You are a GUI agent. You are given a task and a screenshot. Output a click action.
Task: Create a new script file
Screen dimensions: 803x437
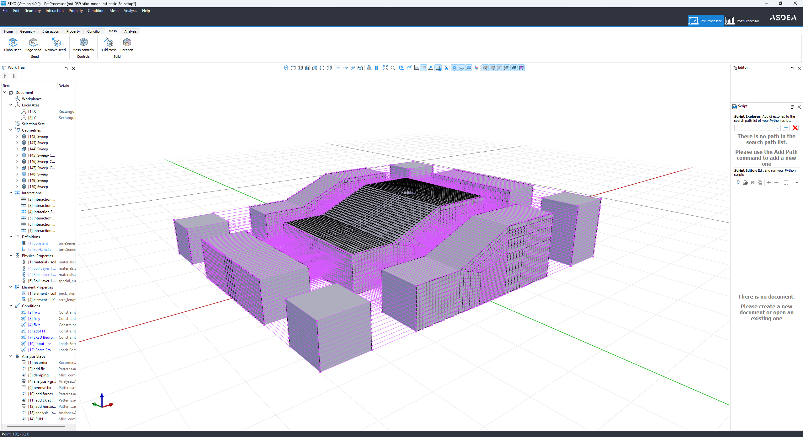click(738, 182)
